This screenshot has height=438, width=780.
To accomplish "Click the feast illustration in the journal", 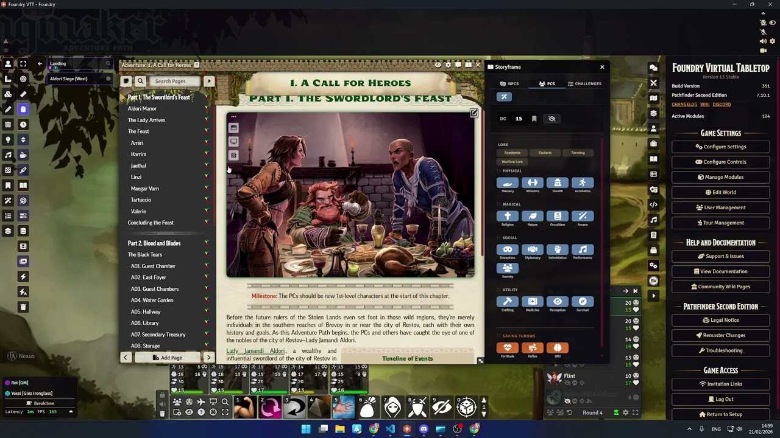I will (350, 195).
